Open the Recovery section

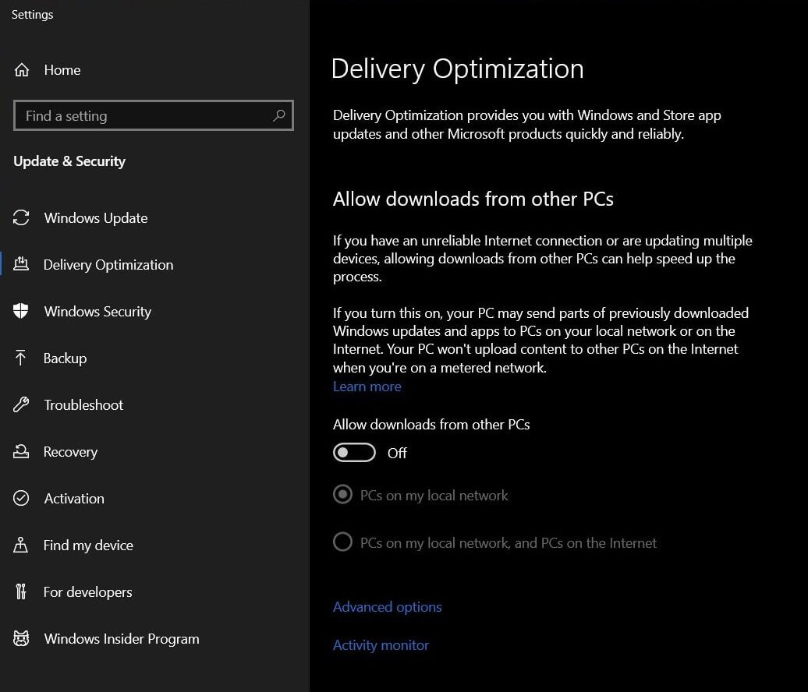pos(70,451)
